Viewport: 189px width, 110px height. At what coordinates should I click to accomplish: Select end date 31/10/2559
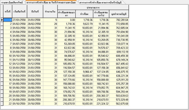tap(35, 103)
